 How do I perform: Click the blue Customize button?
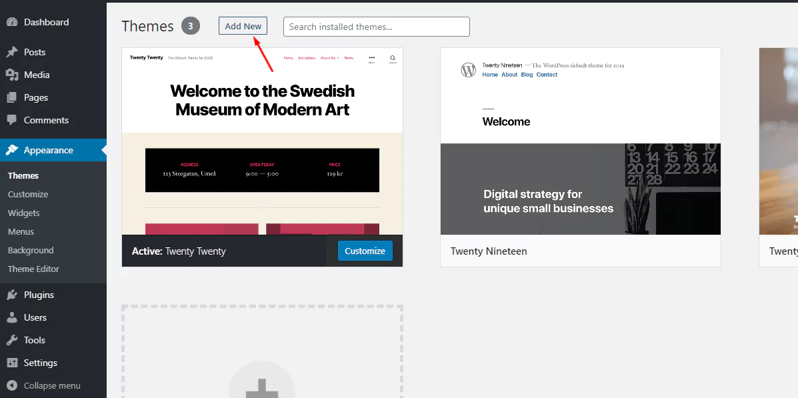pos(365,251)
